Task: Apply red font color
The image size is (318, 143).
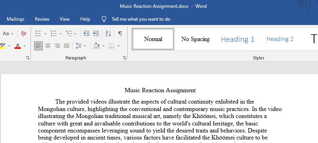Action: [18, 46]
